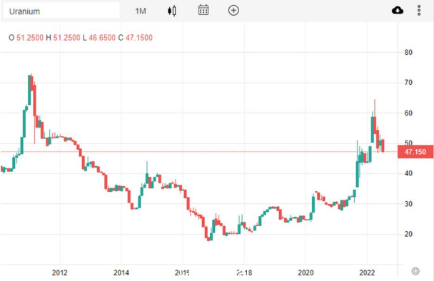
Task: Open chart settings gear icon
Action: coord(415,271)
